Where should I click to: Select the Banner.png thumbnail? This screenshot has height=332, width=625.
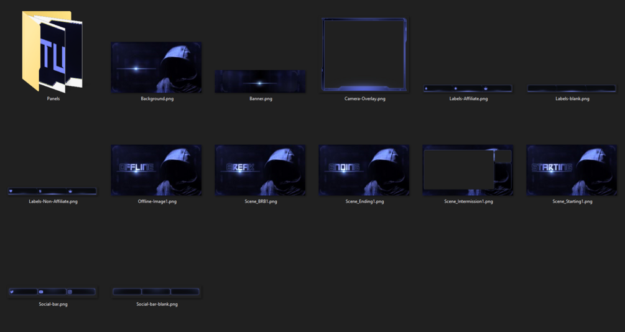[x=261, y=81]
